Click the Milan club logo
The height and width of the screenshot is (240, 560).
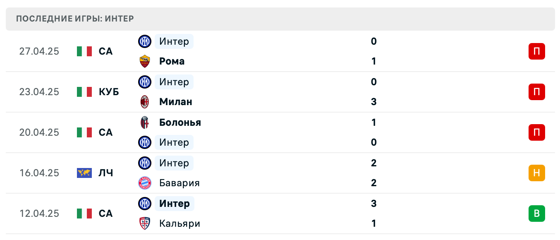click(144, 102)
